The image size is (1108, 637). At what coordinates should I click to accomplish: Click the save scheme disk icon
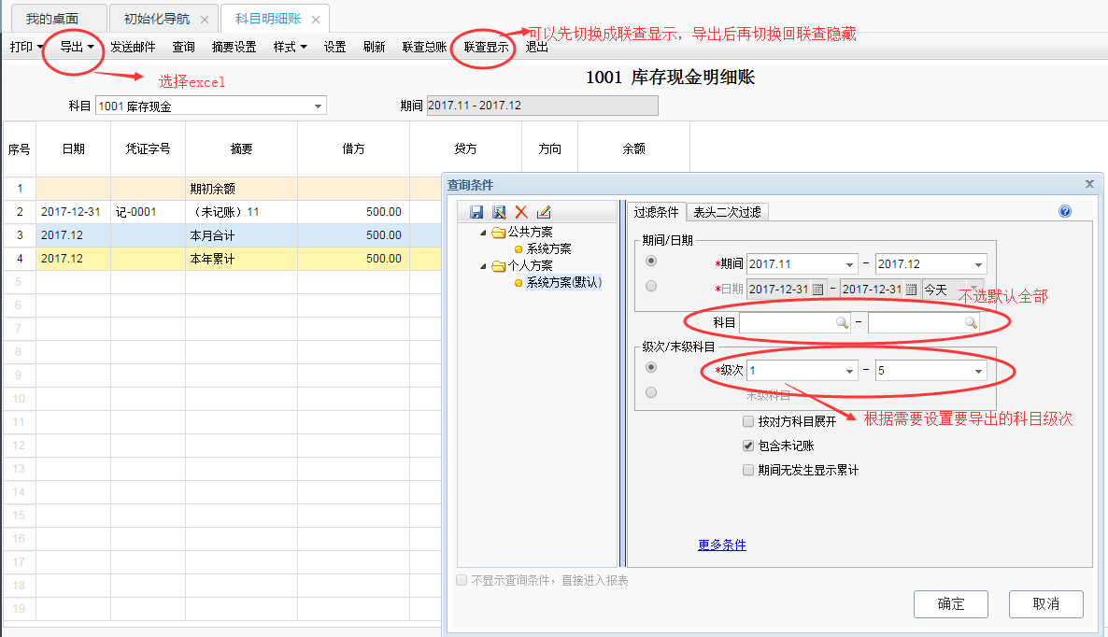[476, 212]
